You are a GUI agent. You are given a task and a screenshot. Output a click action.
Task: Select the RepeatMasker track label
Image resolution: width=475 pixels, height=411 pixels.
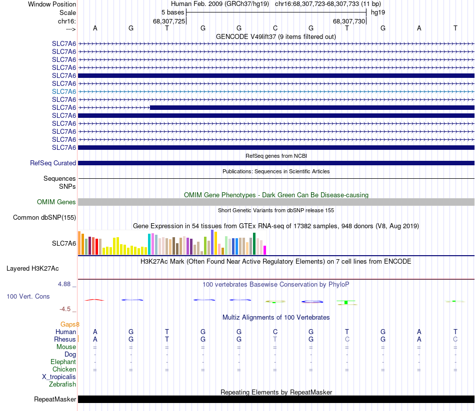click(x=55, y=400)
